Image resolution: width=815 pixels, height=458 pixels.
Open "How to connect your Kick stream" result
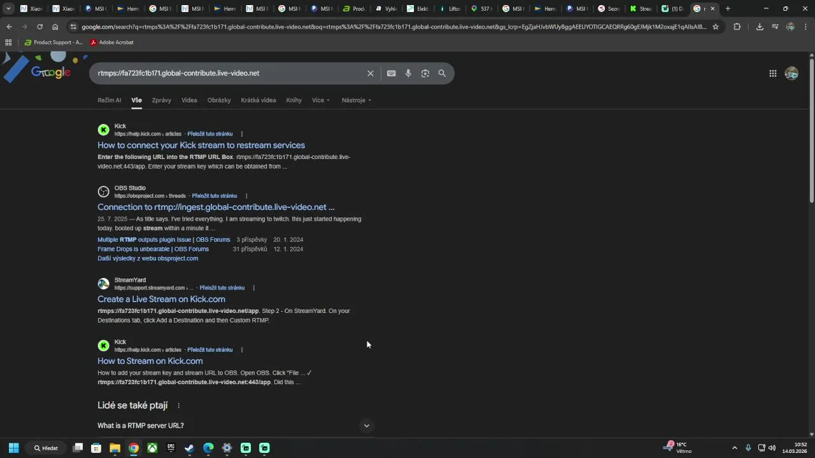coord(201,145)
